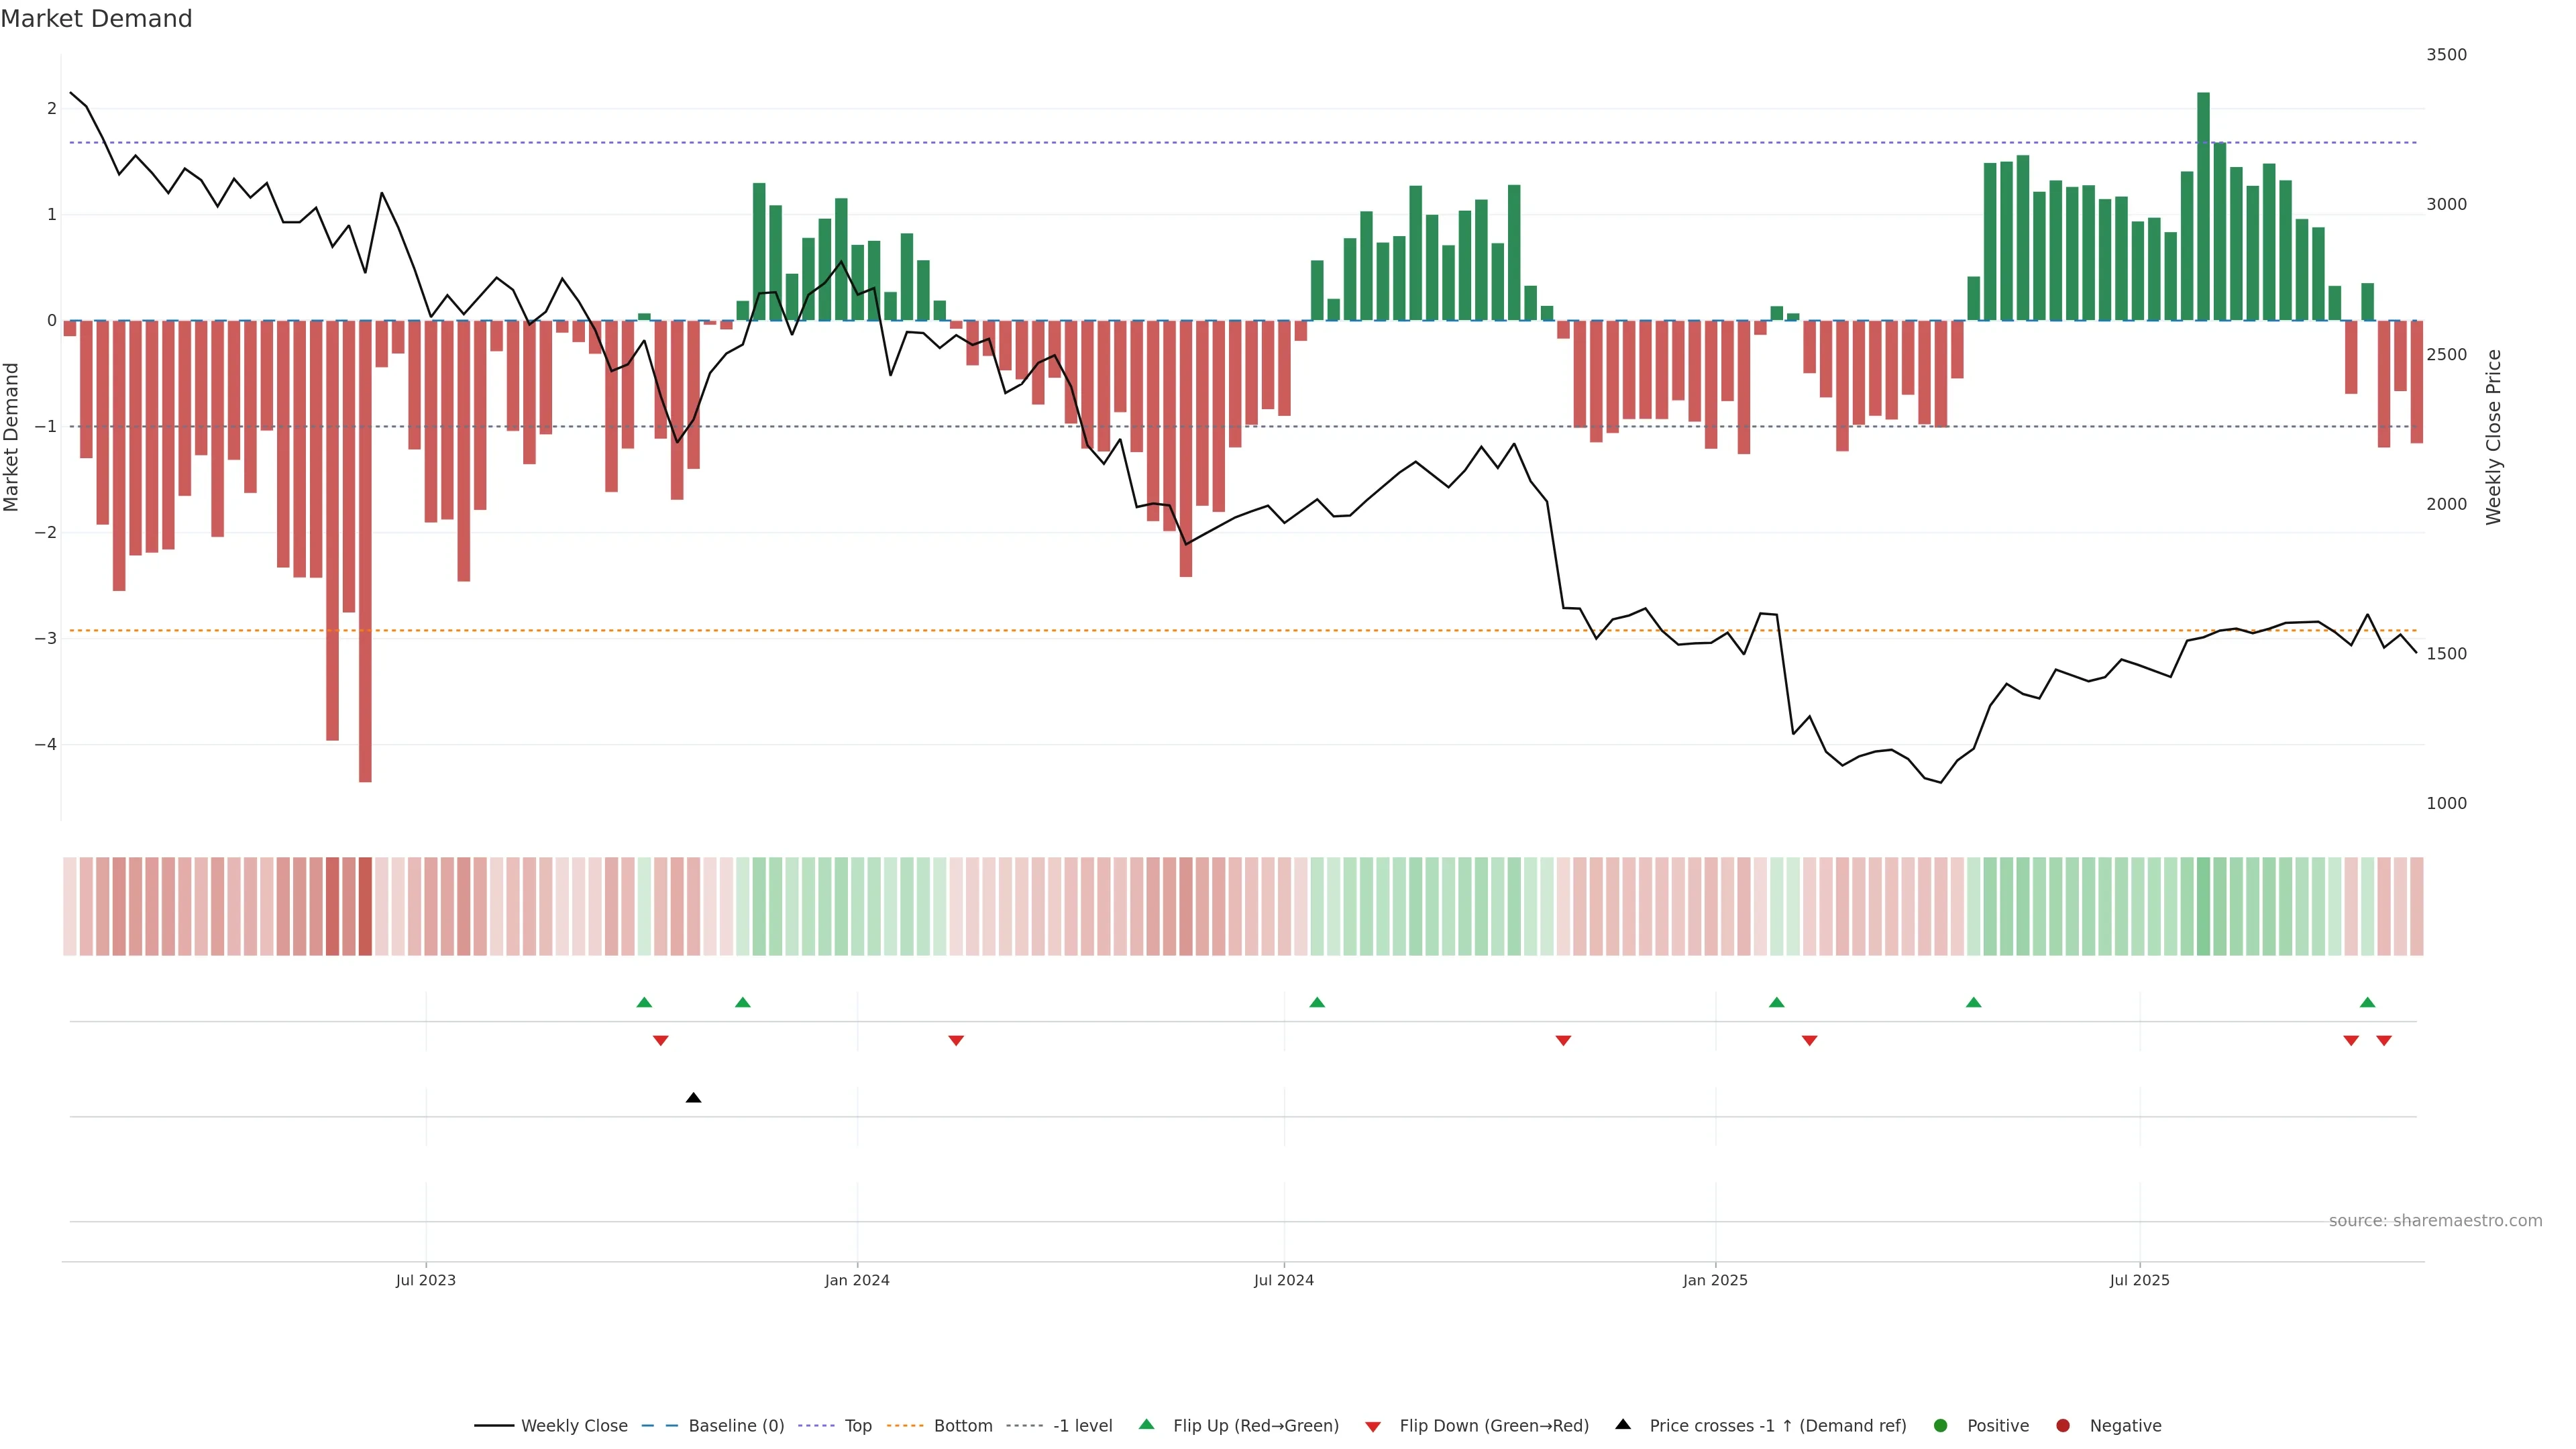Viewport: 2576px width, 1449px height.
Task: Click the red Flip Down legend triangle
Action: click(1373, 1426)
